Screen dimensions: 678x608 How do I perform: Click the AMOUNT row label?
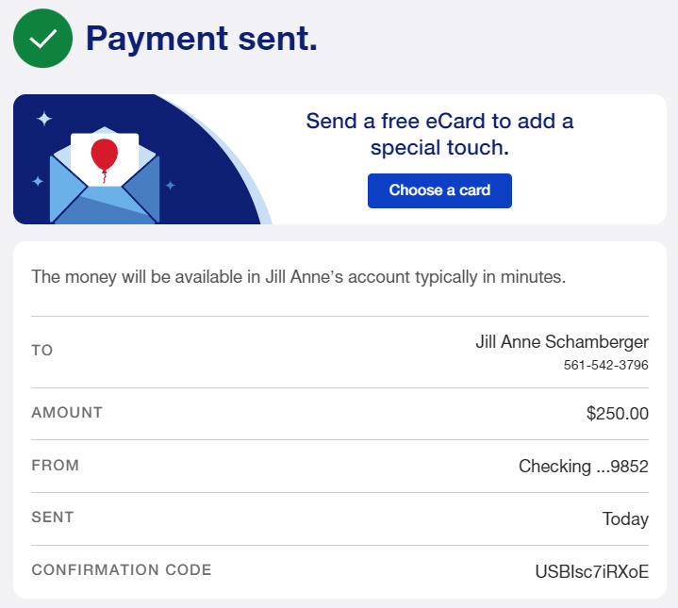click(67, 413)
